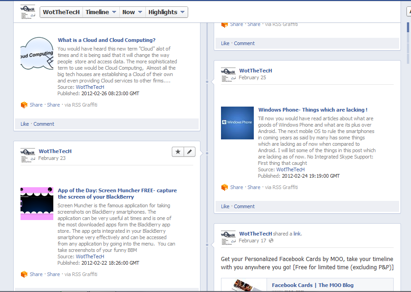The width and height of the screenshot is (411, 292).
Task: Click timeline marker dot for February 25 post
Action: pyautogui.click(x=207, y=82)
